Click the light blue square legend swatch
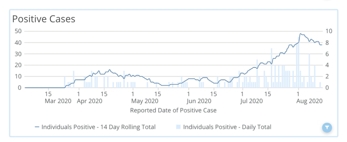Viewport: 347px width, 142px height. click(x=178, y=127)
